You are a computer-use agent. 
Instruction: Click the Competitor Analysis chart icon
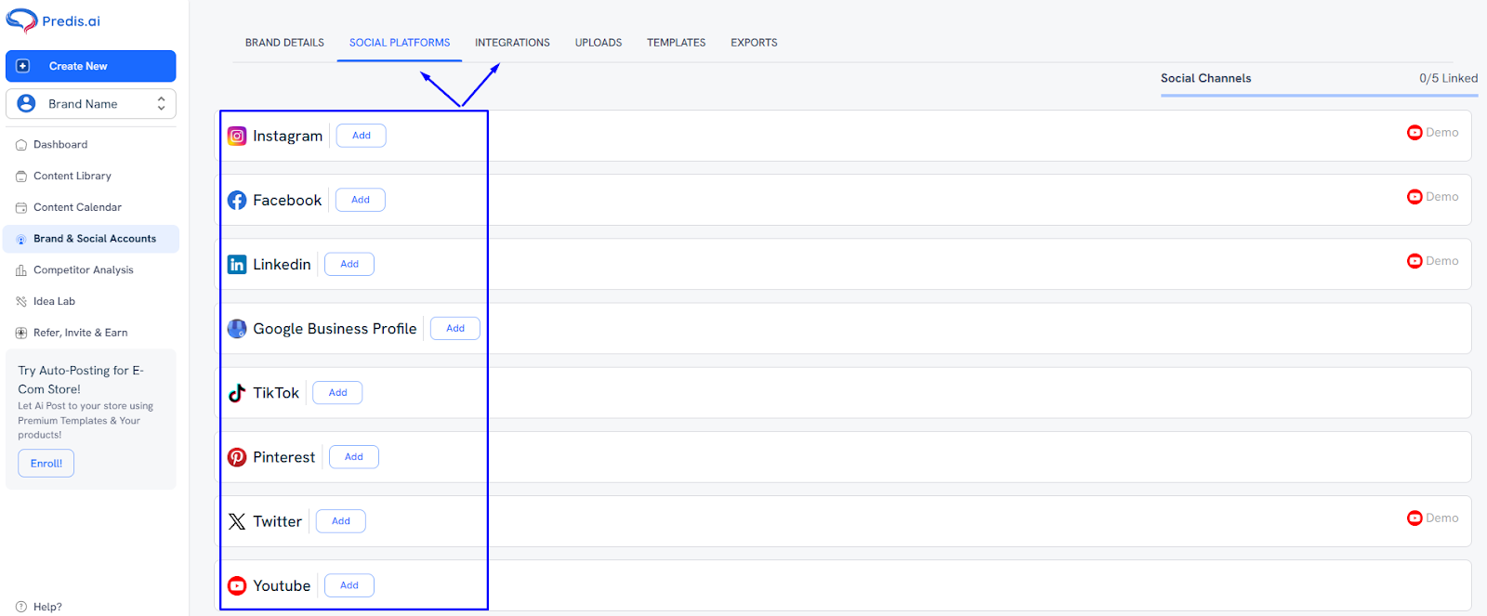21,270
